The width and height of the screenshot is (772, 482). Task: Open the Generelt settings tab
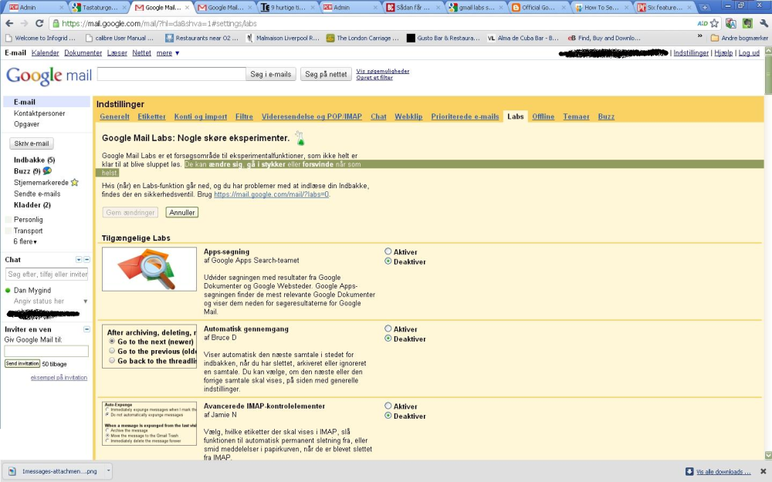click(115, 116)
